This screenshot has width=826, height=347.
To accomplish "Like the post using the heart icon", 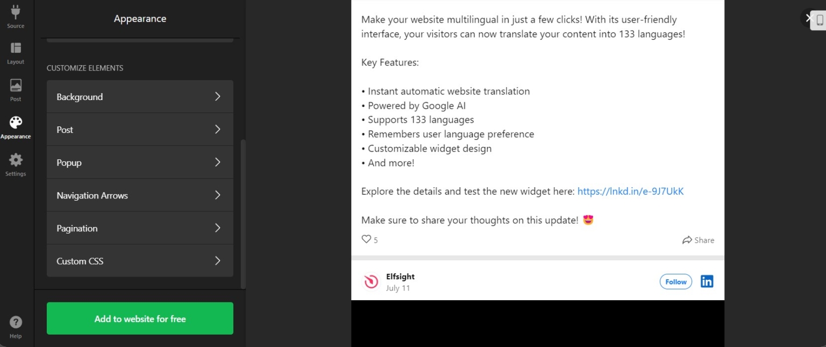I will tap(366, 239).
